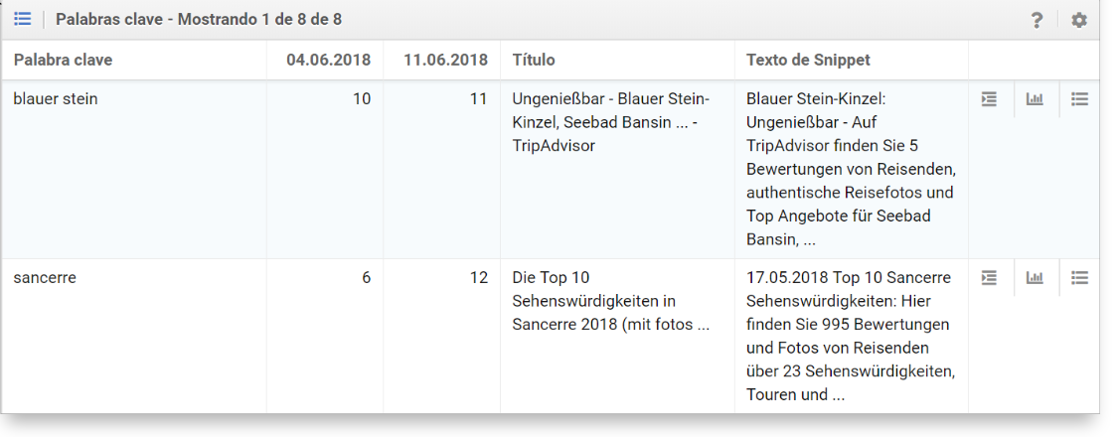This screenshot has height=437, width=1119.
Task: Click the indented-list icon in blauer stein row
Action: (x=989, y=99)
